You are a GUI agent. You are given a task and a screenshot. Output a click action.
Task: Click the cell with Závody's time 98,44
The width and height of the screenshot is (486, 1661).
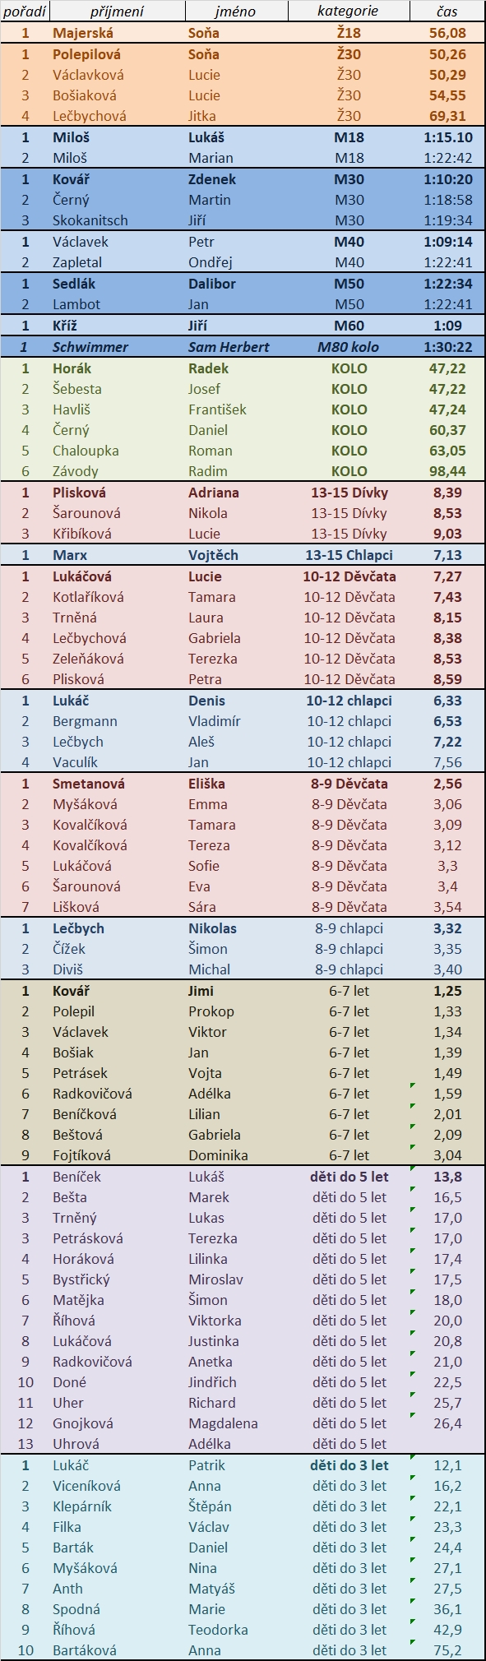(447, 471)
